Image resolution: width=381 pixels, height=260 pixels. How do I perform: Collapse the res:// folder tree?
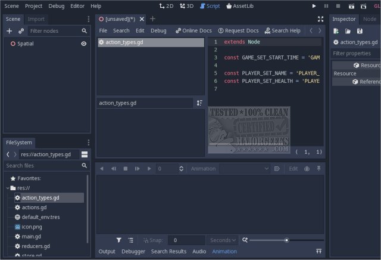point(7,188)
